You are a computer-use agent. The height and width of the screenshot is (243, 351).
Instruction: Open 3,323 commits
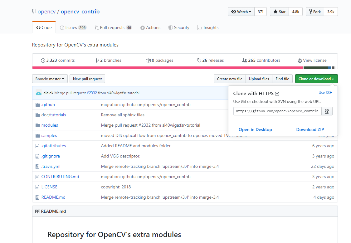click(x=58, y=61)
